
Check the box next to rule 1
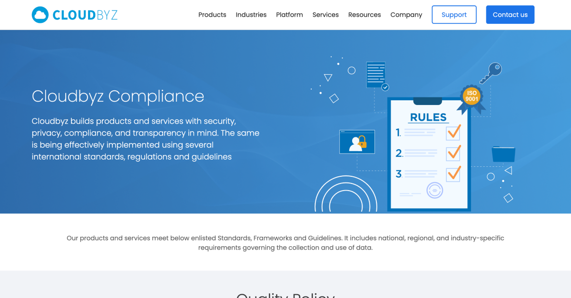coord(453,133)
